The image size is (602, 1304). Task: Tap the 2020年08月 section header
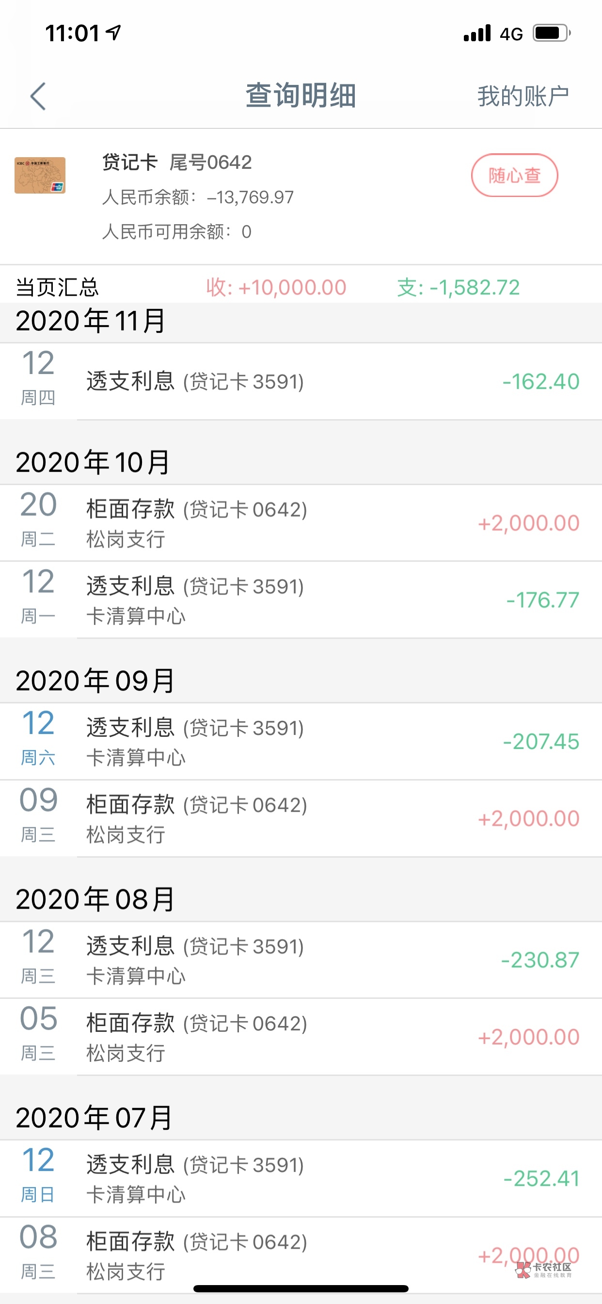[x=95, y=899]
